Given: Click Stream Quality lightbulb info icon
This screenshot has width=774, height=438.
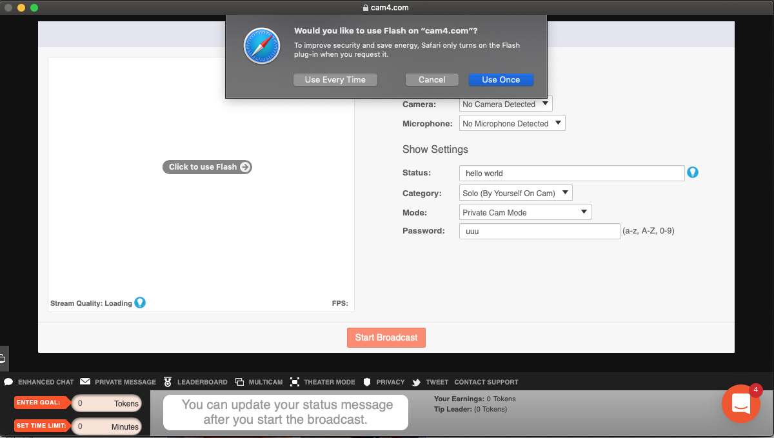Looking at the screenshot, I should point(139,303).
